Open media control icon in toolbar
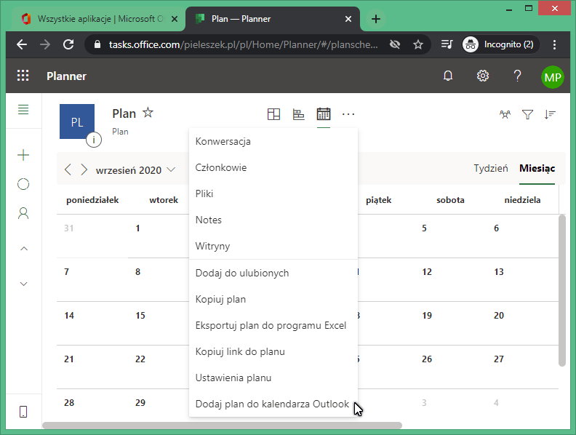This screenshot has height=435, width=576. [447, 44]
